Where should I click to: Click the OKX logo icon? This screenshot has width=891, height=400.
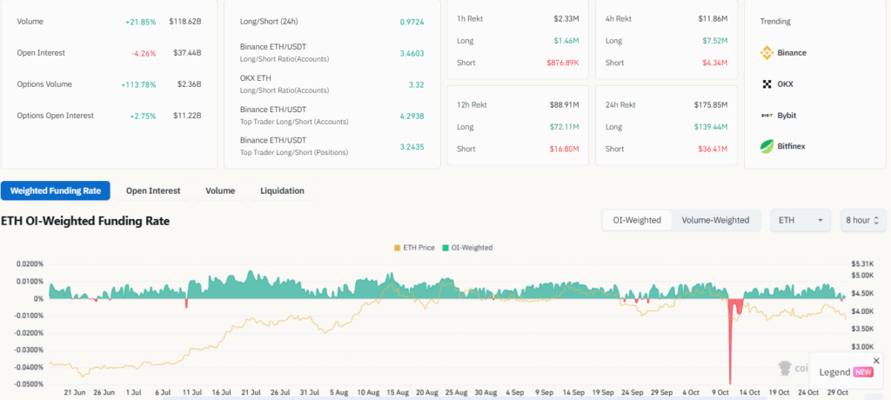[767, 84]
